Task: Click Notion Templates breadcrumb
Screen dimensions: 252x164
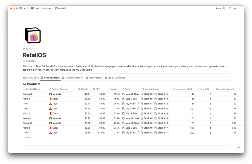Action: click(x=43, y=8)
